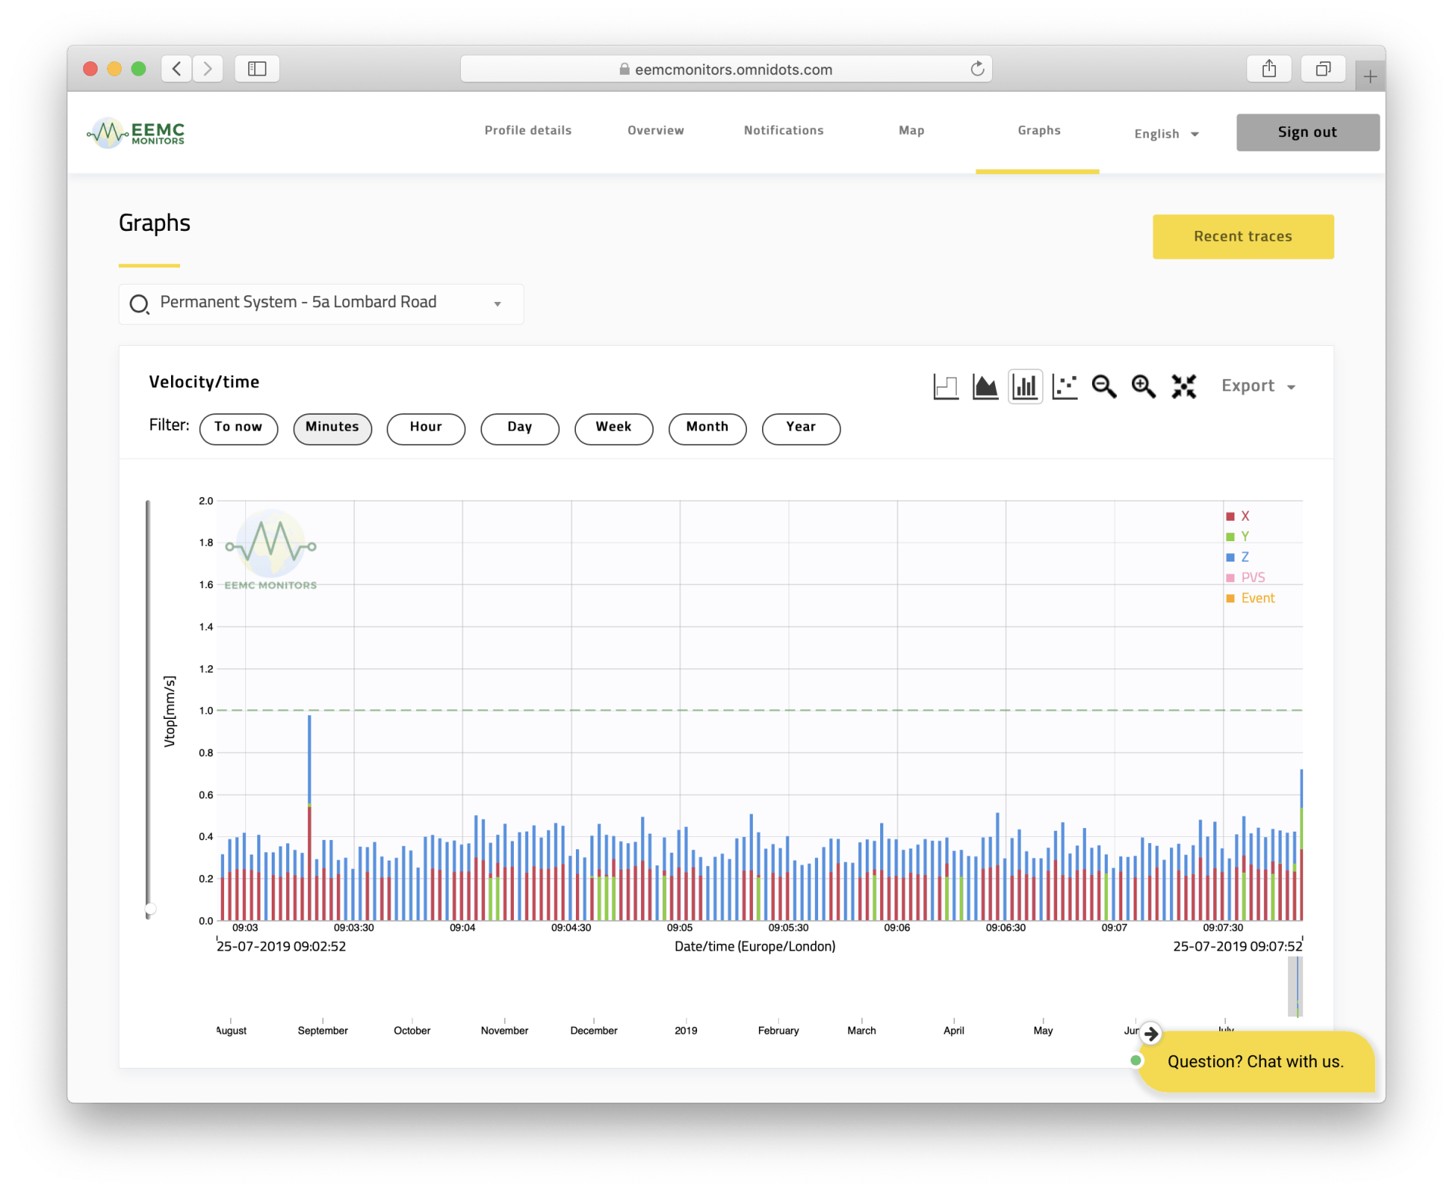Click the chat arrow icon
The width and height of the screenshot is (1453, 1192).
(x=1151, y=1034)
